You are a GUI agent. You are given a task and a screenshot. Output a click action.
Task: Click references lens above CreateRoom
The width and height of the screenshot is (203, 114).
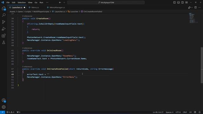(x=27, y=16)
